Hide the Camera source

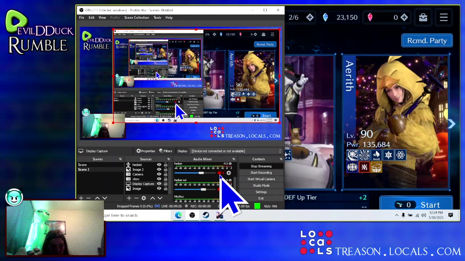click(x=159, y=174)
